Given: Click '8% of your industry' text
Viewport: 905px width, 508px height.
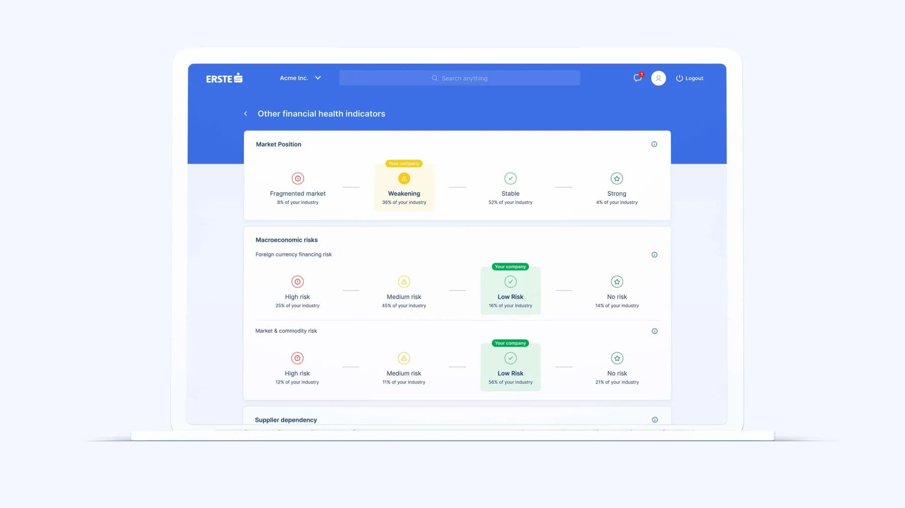Looking at the screenshot, I should tap(298, 202).
